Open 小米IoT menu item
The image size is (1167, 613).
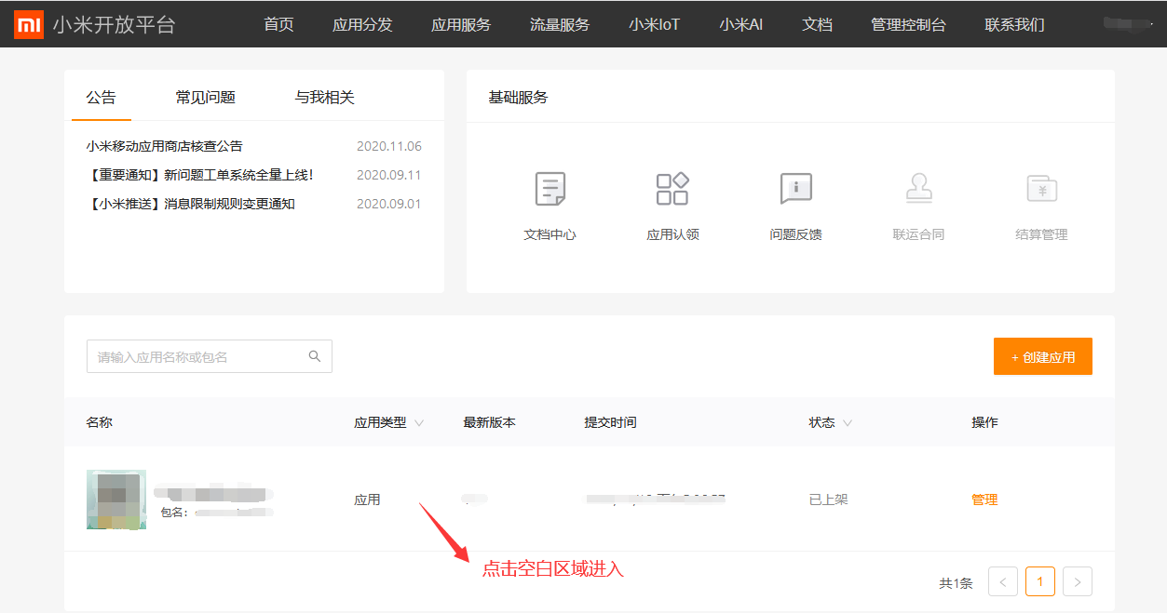pyautogui.click(x=654, y=25)
